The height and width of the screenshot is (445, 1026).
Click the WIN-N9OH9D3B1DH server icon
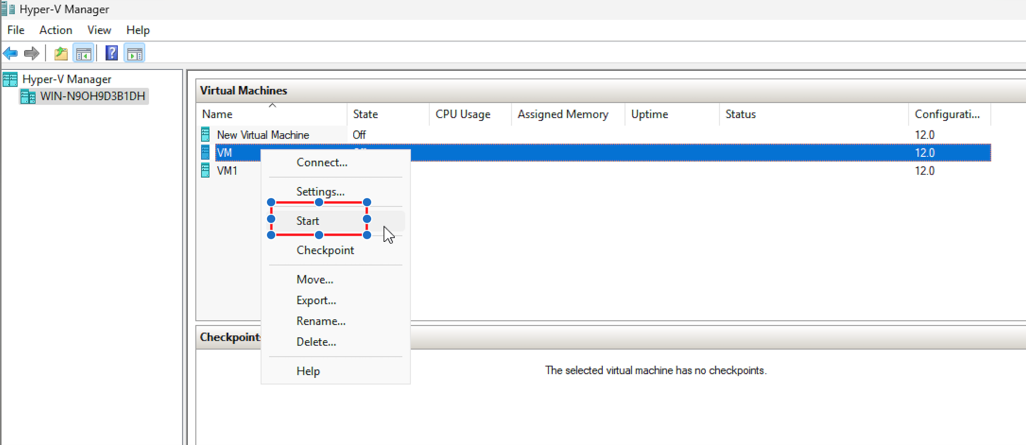[x=28, y=96]
